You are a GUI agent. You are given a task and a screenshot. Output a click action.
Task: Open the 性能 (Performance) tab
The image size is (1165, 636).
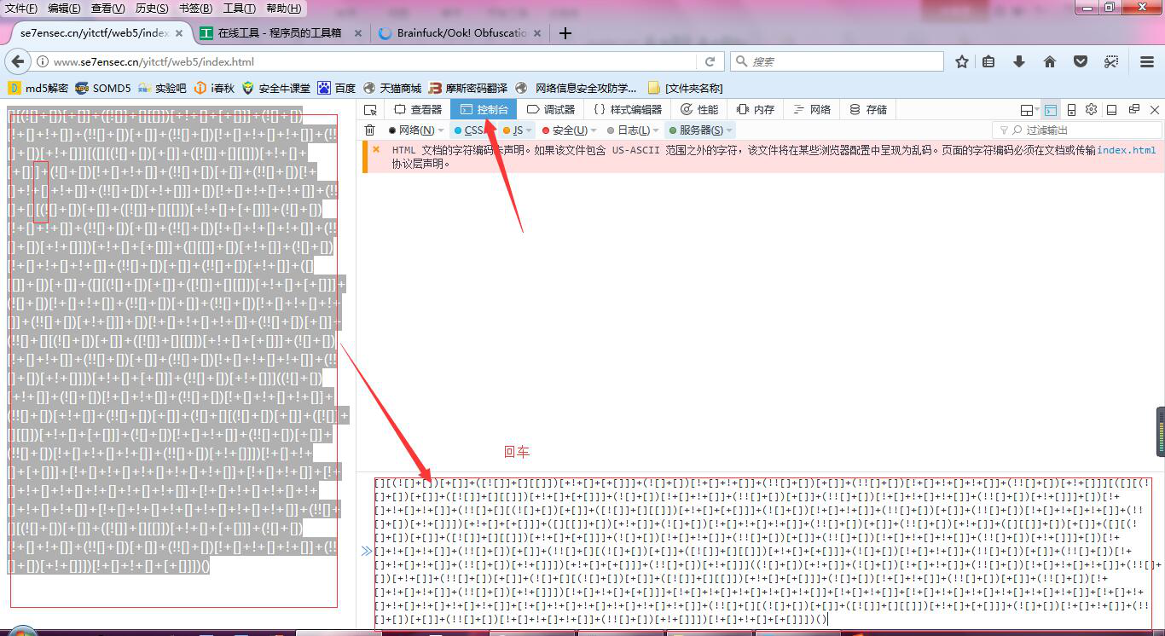coord(699,110)
